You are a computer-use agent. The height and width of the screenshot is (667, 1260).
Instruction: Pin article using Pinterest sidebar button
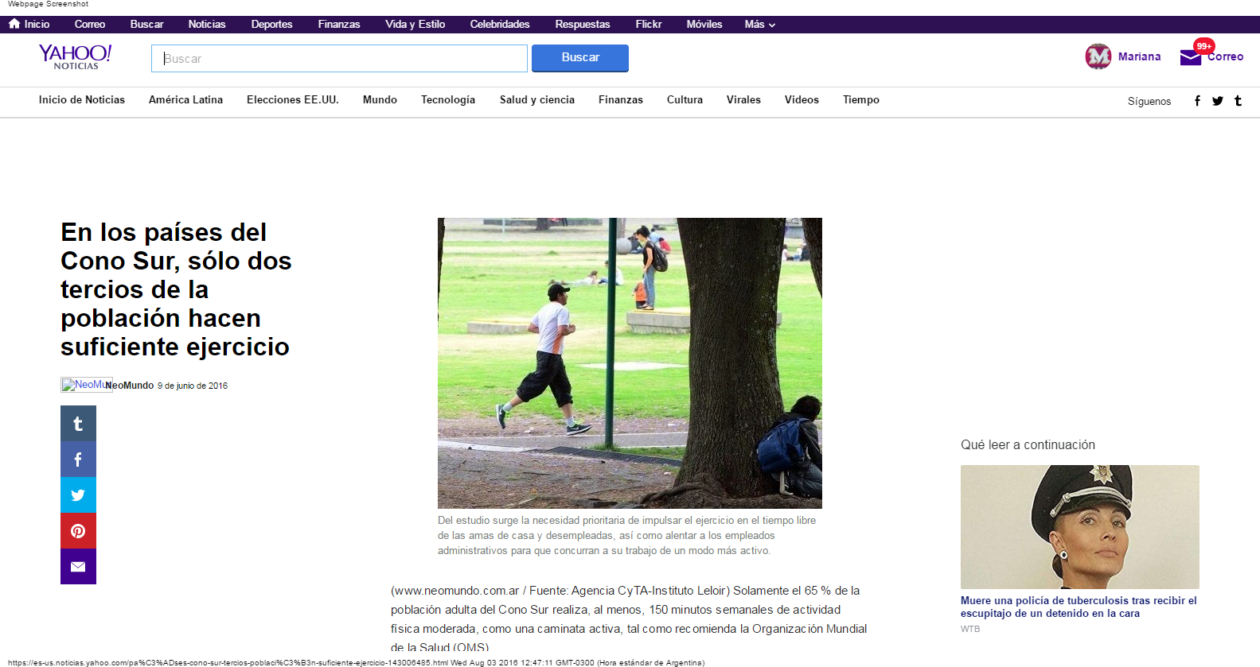(78, 531)
